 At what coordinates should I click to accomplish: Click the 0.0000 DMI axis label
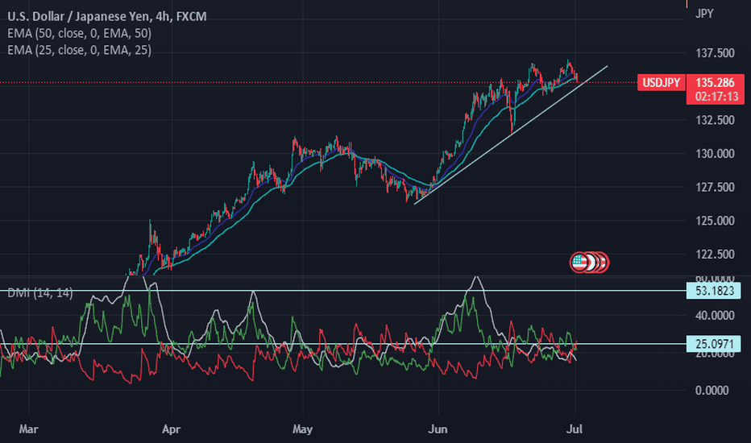pyautogui.click(x=712, y=391)
